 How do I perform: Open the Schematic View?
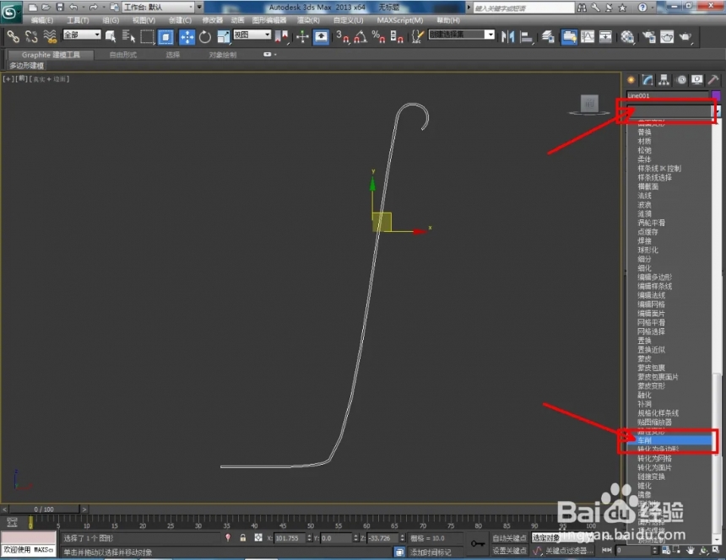(605, 36)
